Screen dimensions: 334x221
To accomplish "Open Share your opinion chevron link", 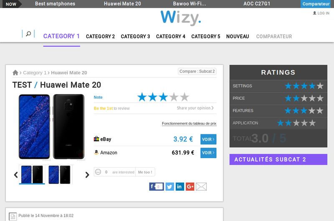I will point(195,108).
